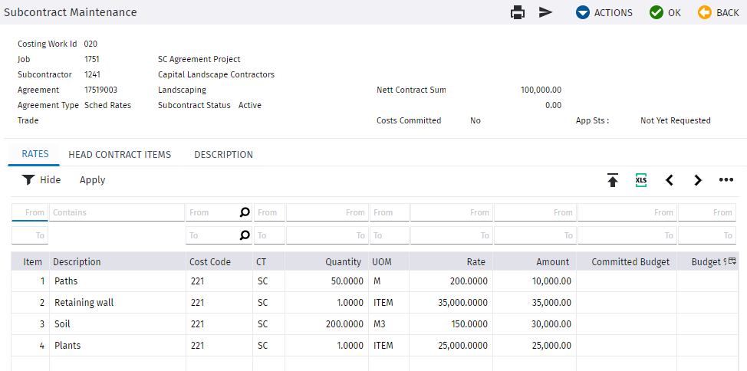Image resolution: width=747 pixels, height=371 pixels.
Task: Click the UOM From filter field
Action: tap(389, 212)
